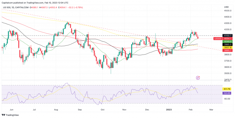Select the US500 red price label
The image size is (235, 118).
pyautogui.click(x=217, y=39)
